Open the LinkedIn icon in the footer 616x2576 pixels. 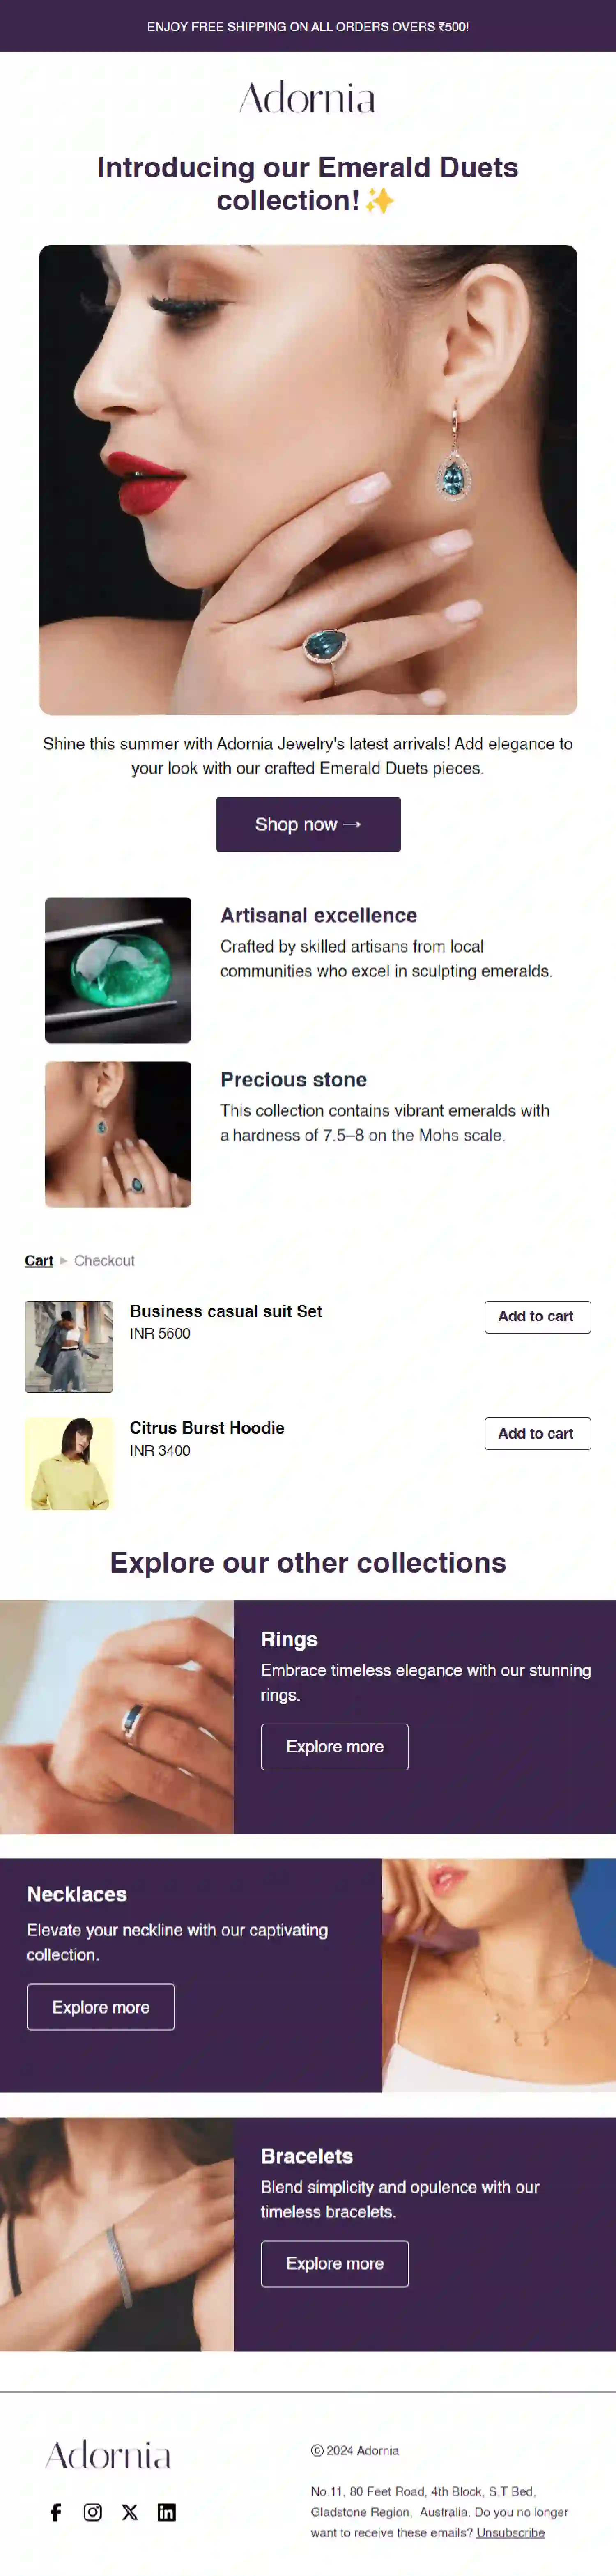[167, 2511]
